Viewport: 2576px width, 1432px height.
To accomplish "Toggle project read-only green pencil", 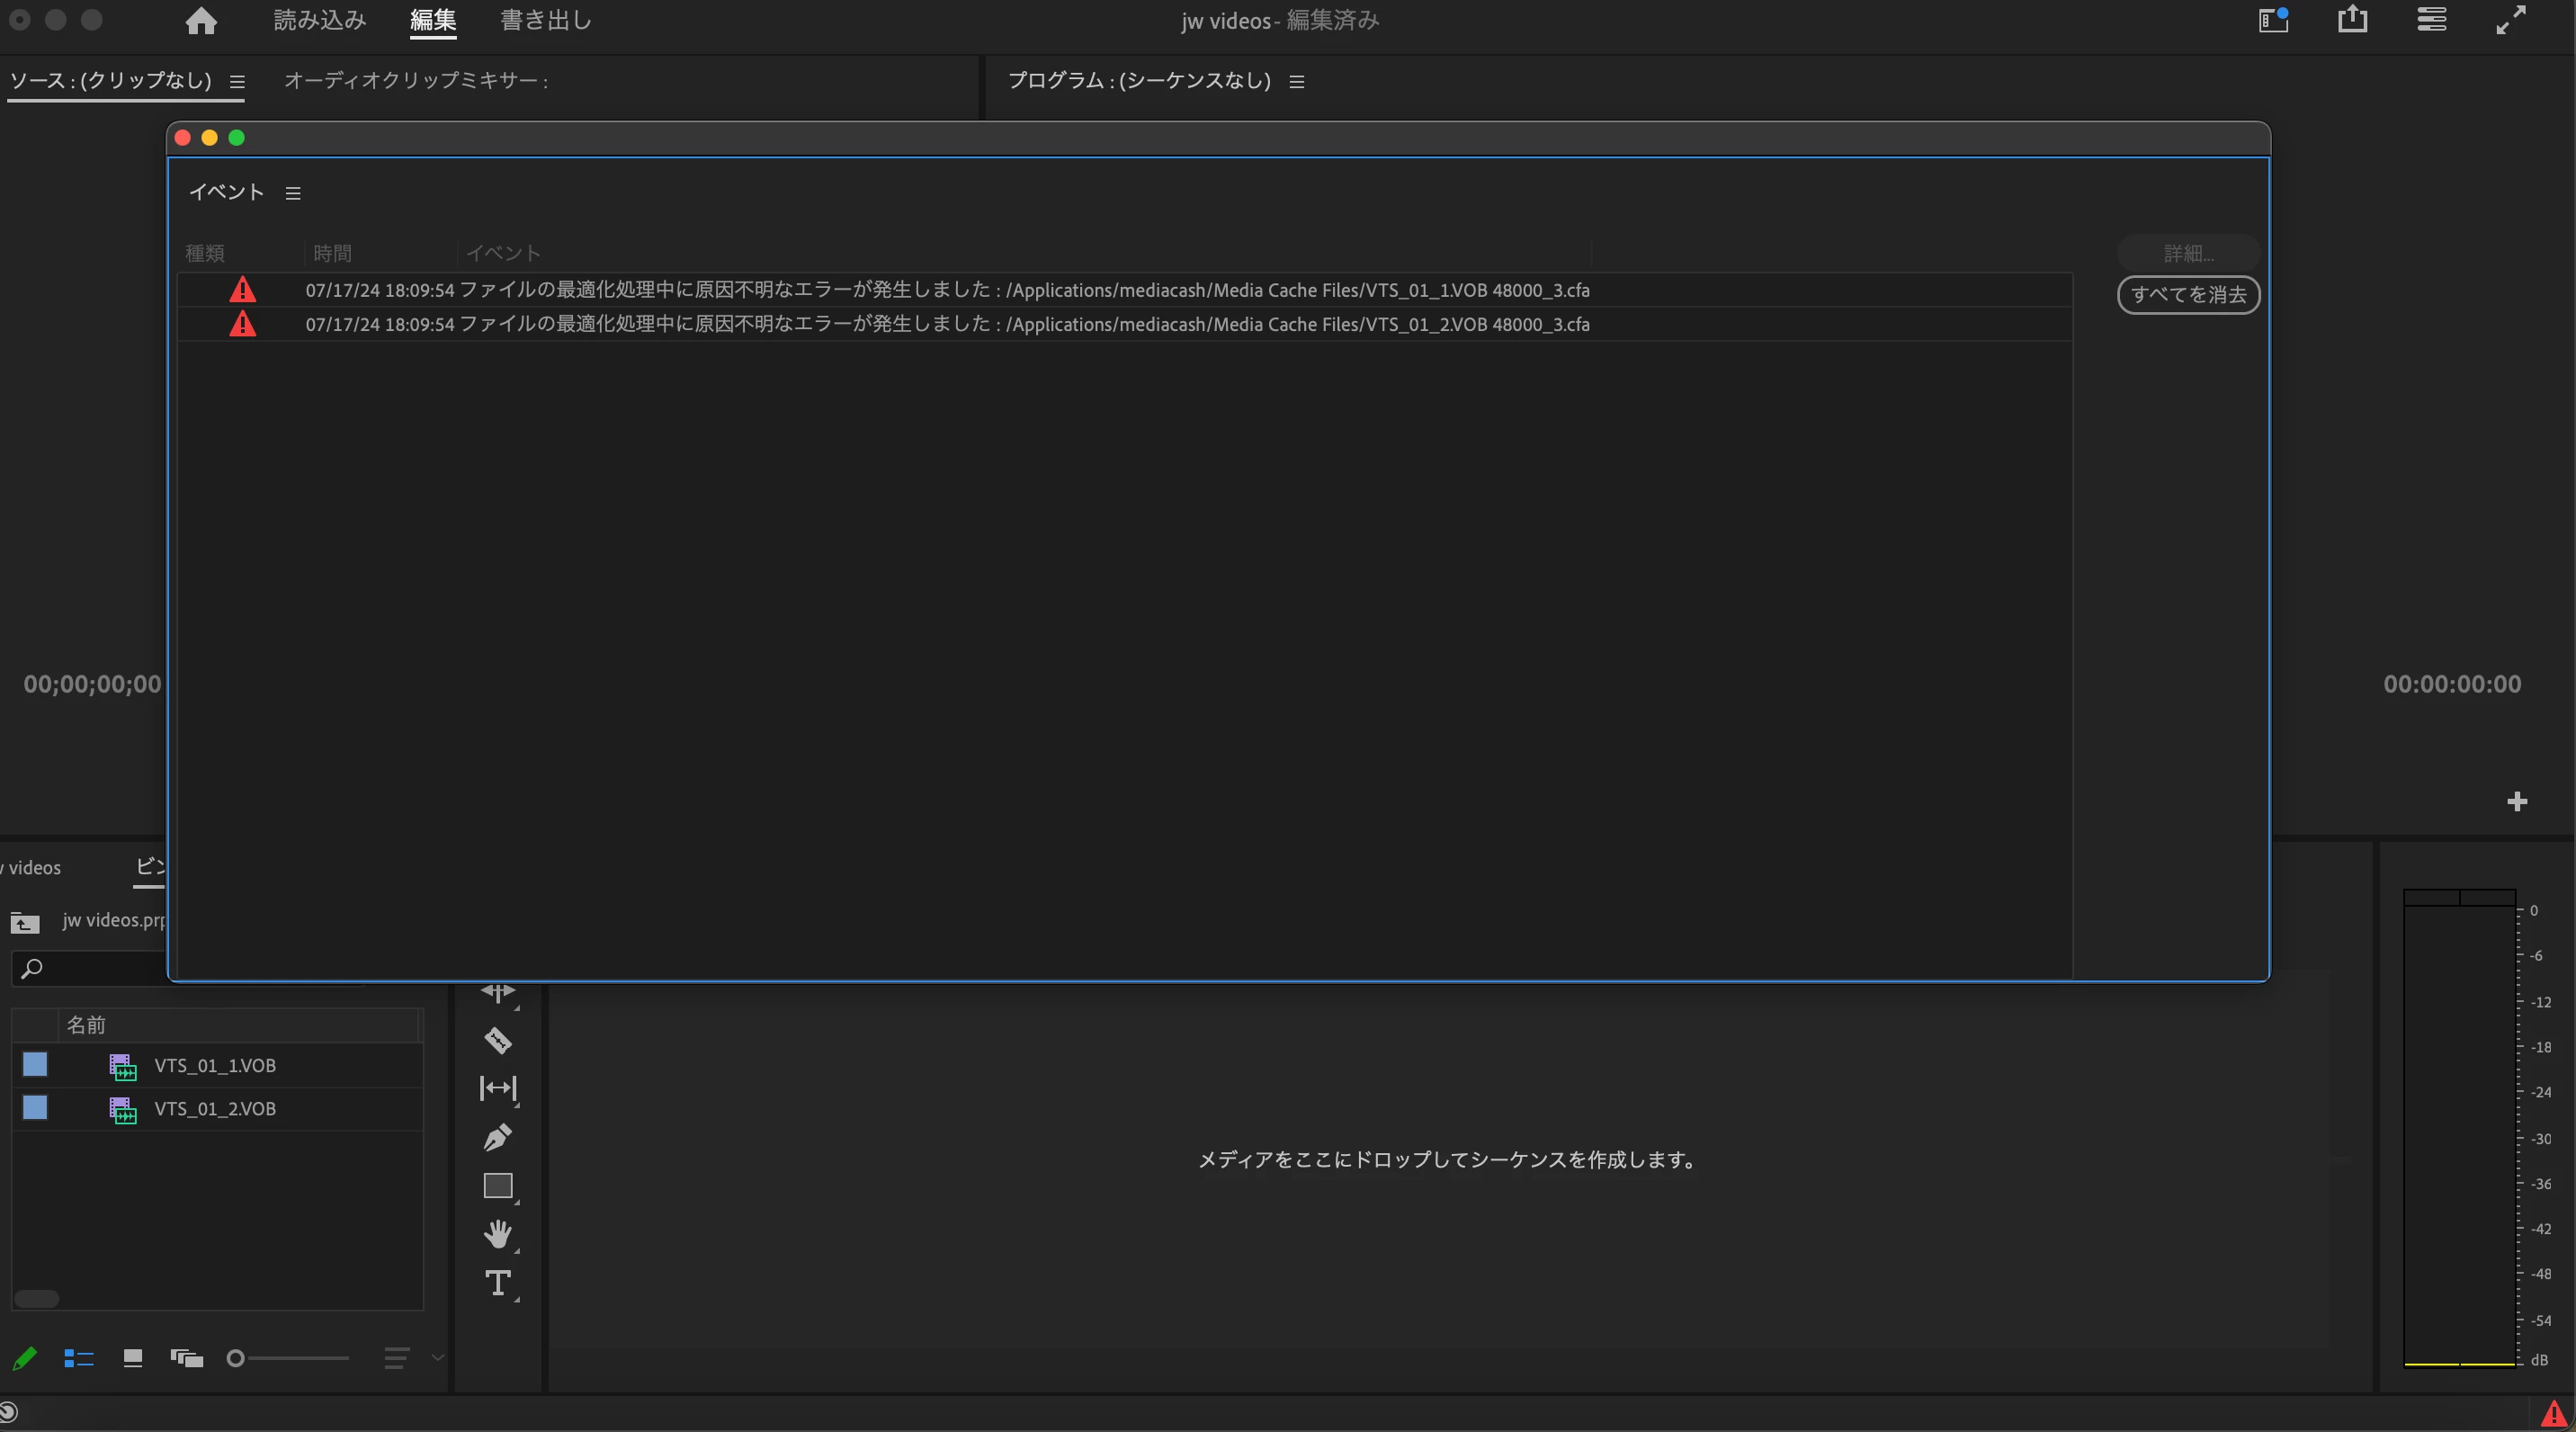I will tap(25, 1358).
